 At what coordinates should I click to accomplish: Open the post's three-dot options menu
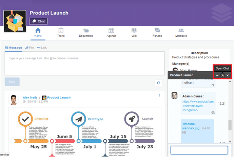159,95
